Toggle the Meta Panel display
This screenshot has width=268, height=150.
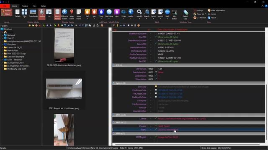[57, 14]
